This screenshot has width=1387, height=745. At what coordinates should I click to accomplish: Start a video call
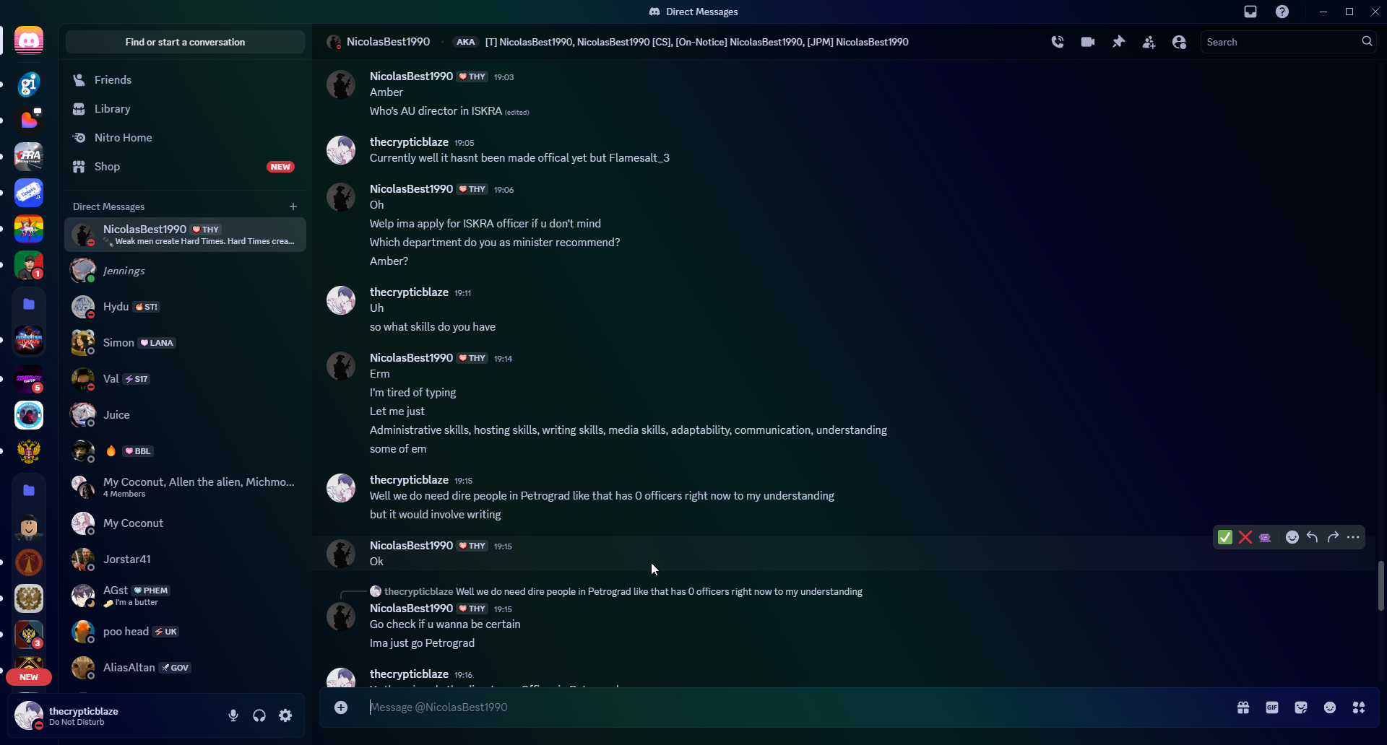1088,42
